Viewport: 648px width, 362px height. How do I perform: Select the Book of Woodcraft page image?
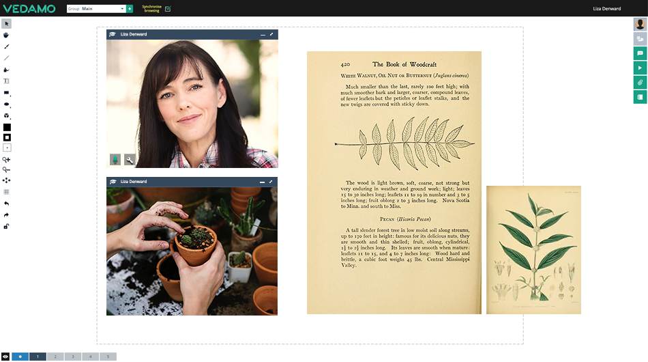(394, 182)
